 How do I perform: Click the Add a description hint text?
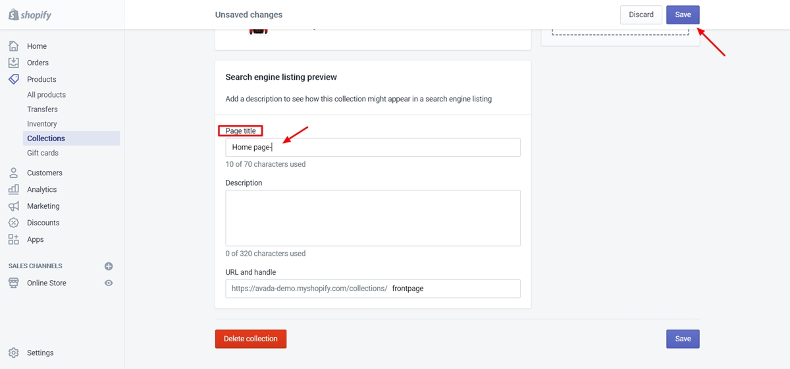tap(359, 99)
